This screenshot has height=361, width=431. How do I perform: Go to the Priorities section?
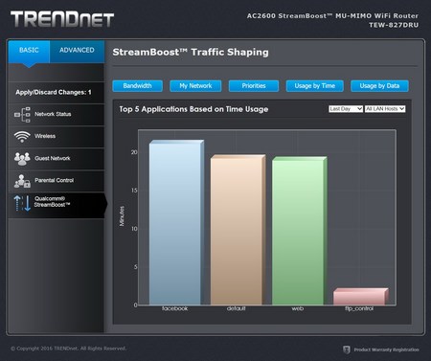coord(254,86)
